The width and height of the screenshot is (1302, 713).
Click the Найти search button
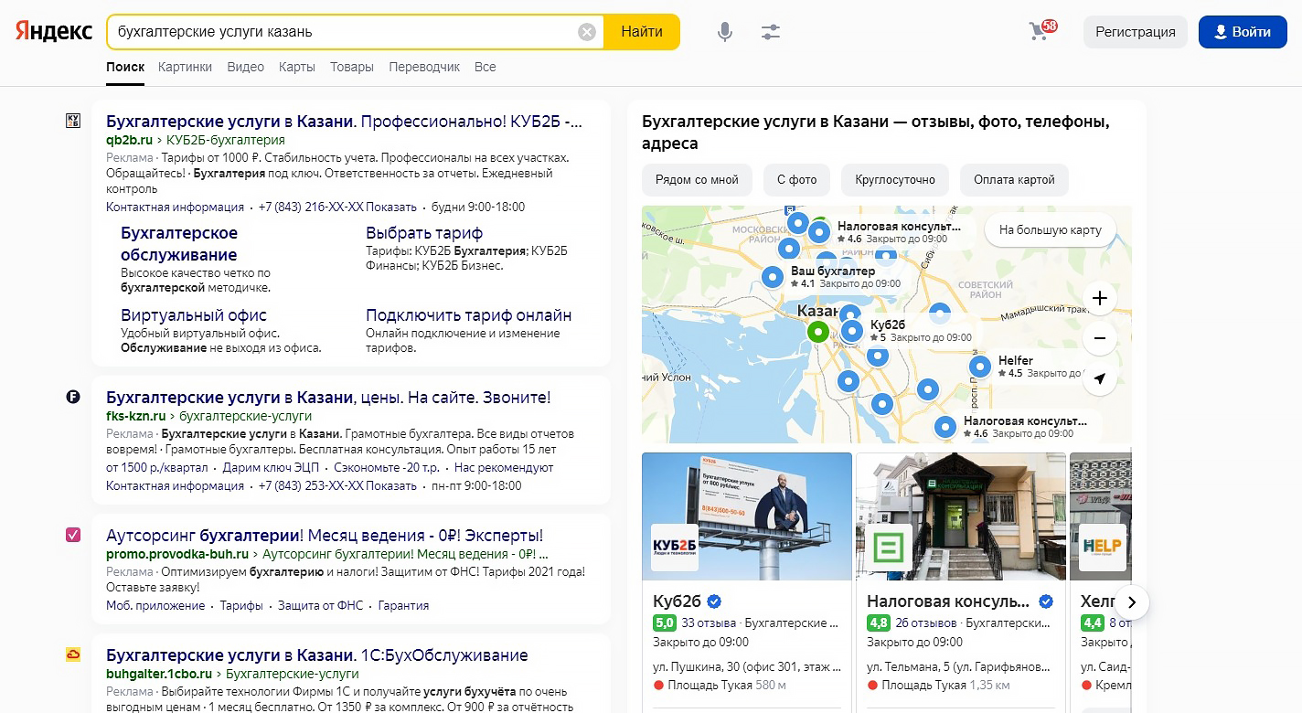[642, 32]
